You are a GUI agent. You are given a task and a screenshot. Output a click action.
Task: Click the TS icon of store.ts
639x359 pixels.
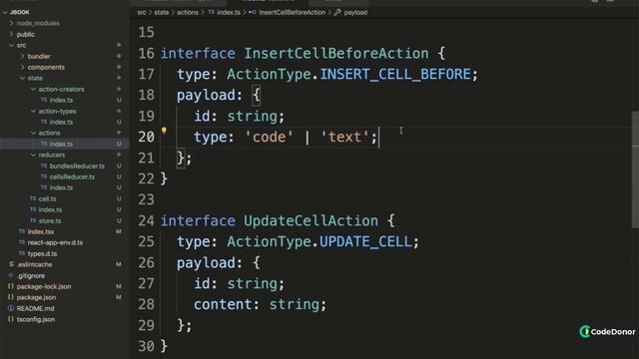(x=33, y=220)
